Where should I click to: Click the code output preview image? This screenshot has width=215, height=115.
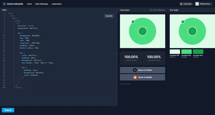click(x=143, y=31)
